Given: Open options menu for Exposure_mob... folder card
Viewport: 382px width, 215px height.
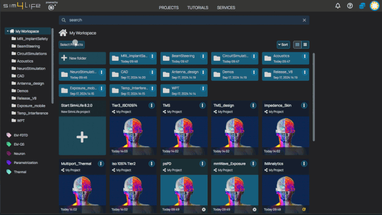Looking at the screenshot, I should point(102,88).
